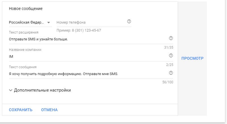This screenshot has width=227, height=124.
Task: Click the company name field containing IM
Action: [85, 56]
